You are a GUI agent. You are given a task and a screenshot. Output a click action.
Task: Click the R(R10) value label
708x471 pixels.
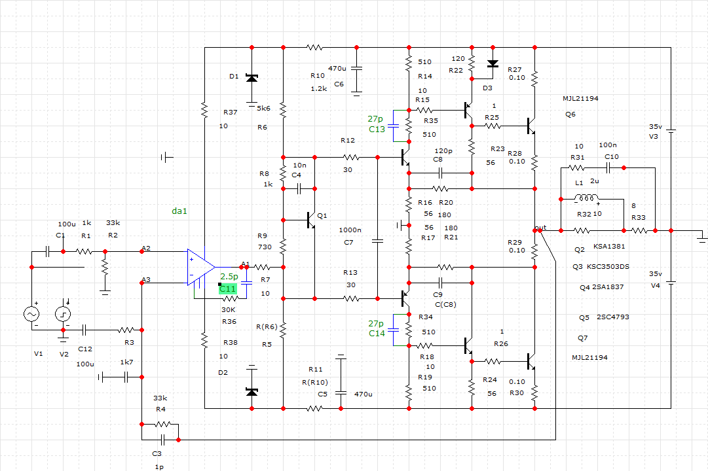[315, 383]
